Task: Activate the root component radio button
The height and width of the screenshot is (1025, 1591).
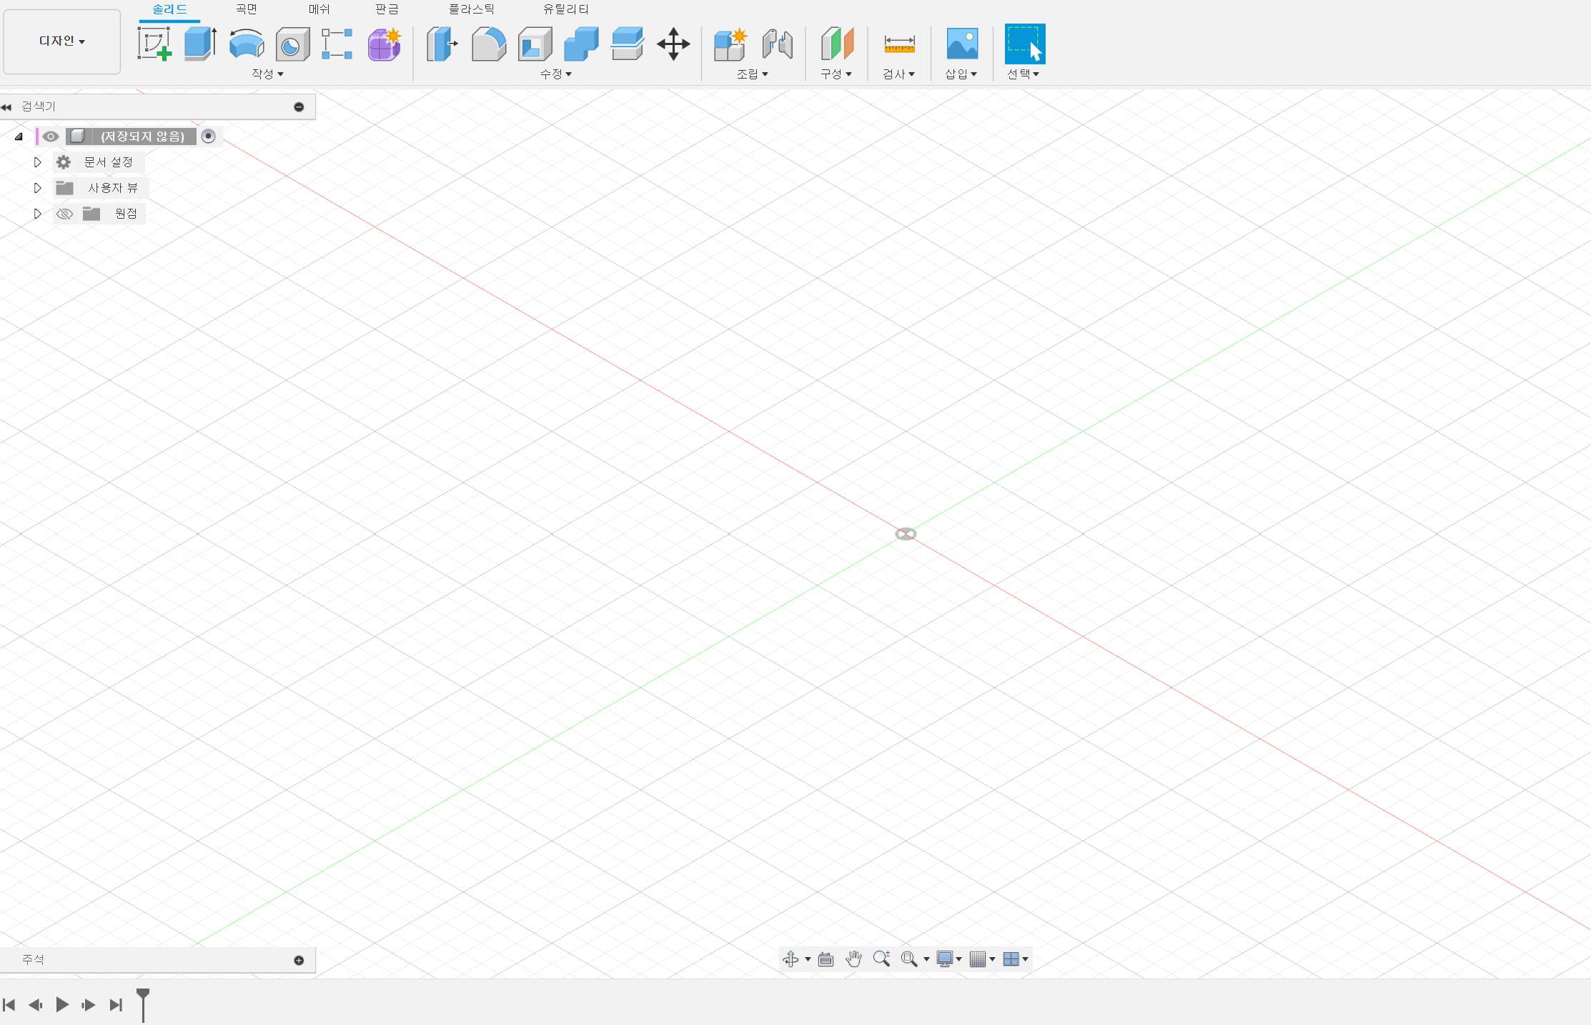Action: tap(209, 137)
